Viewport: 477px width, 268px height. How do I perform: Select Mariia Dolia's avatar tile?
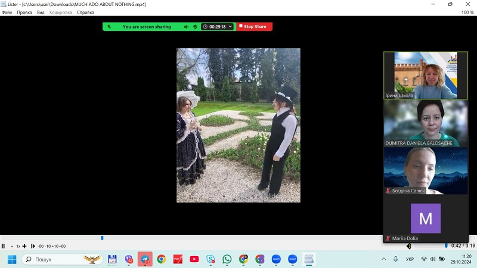pyautogui.click(x=426, y=219)
